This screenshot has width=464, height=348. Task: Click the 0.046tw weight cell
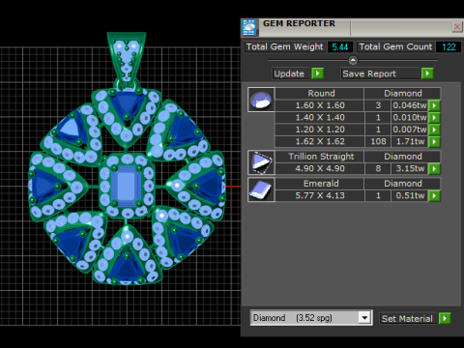pos(410,105)
